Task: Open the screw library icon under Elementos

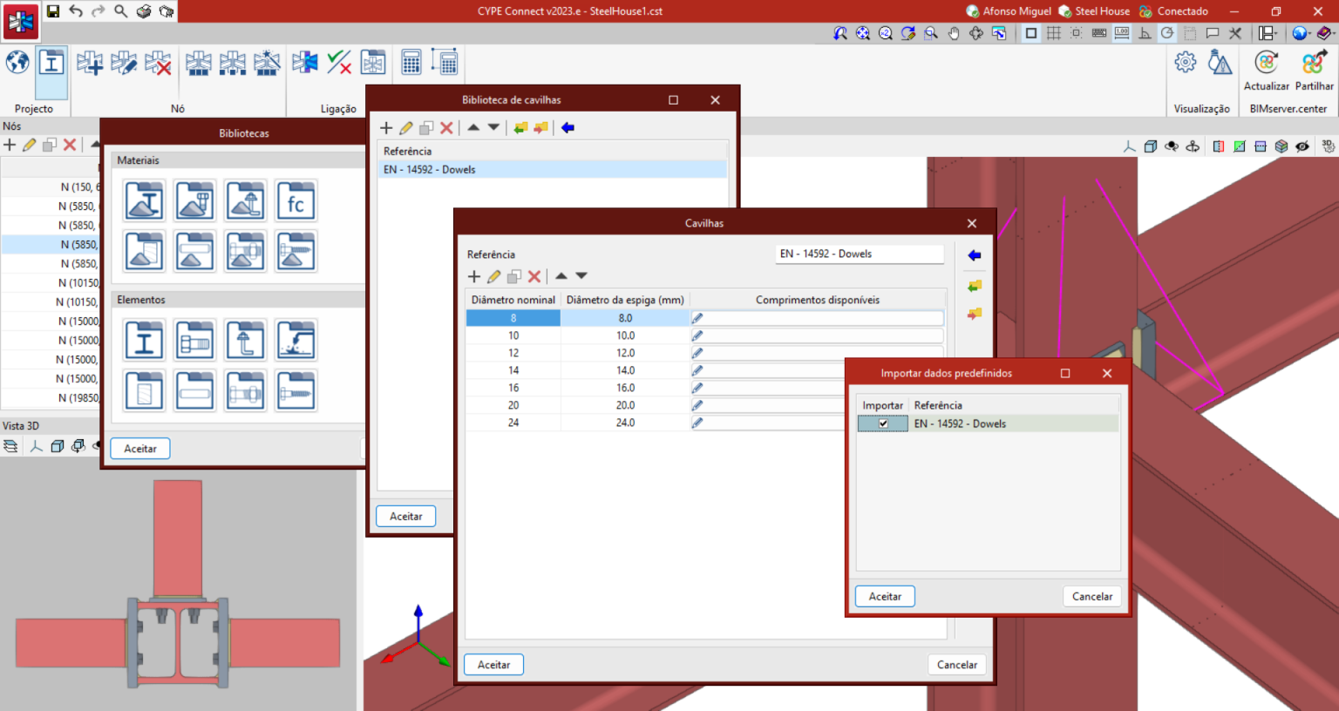Action: [x=296, y=390]
